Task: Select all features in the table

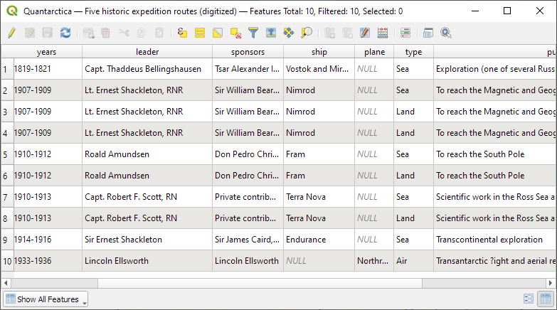Action: click(200, 33)
